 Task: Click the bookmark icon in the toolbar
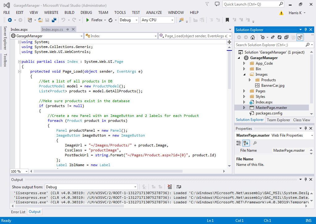click(x=227, y=20)
